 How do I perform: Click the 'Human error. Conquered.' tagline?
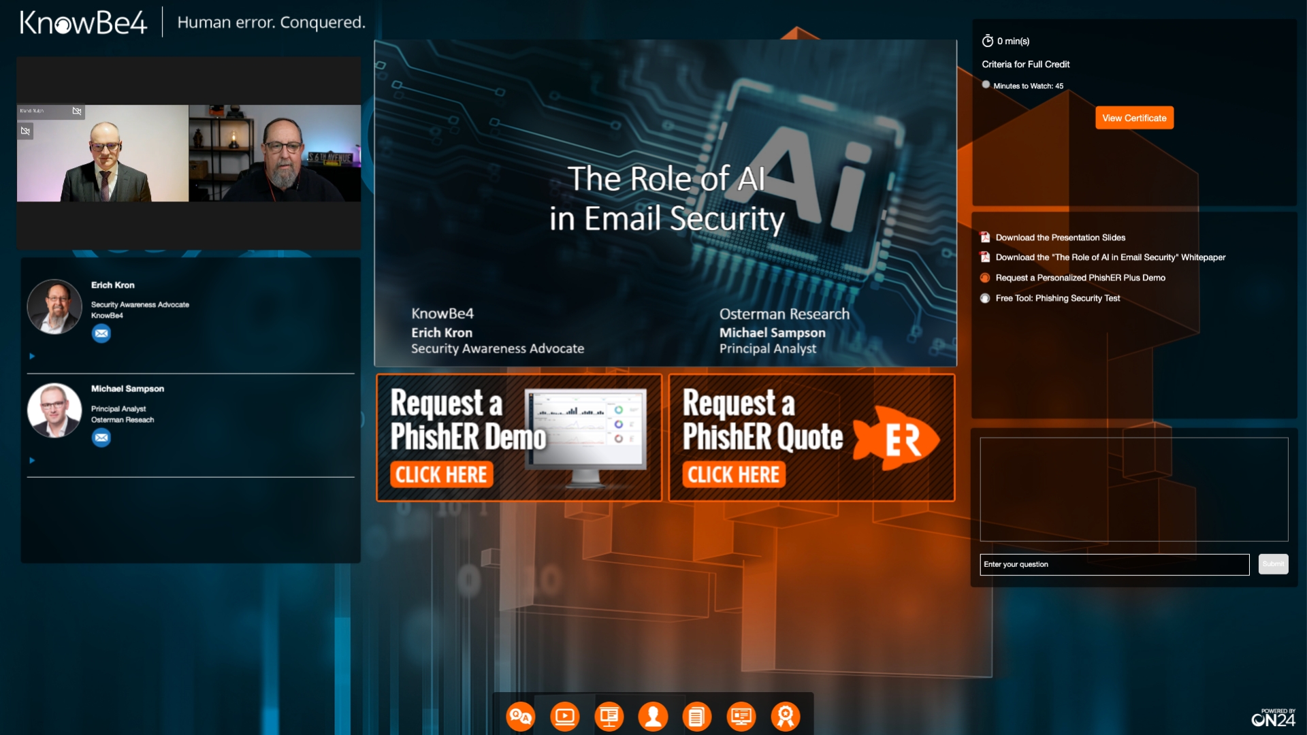[271, 22]
